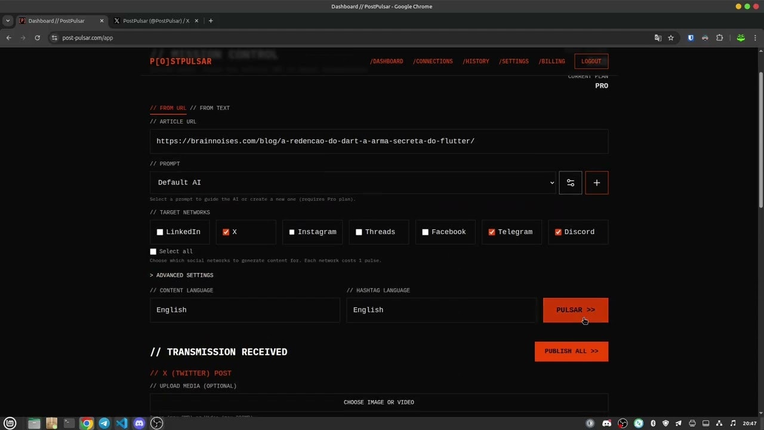Open Chrome three-dot menu
The height and width of the screenshot is (430, 764).
point(755,38)
